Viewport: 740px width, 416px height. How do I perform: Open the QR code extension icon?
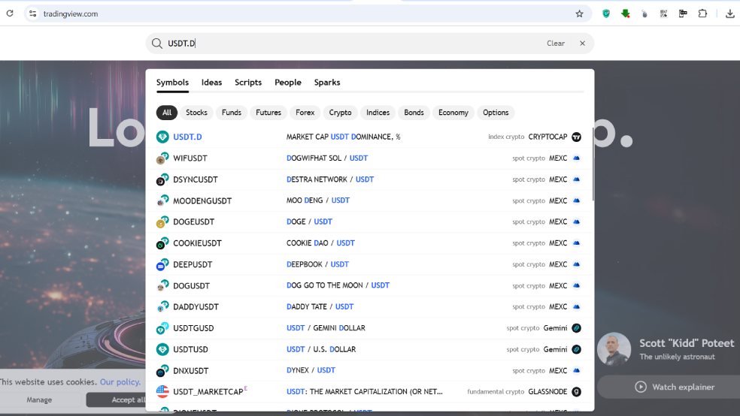[663, 14]
